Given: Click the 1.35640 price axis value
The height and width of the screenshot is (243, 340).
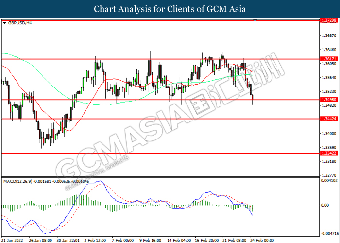Looking at the screenshot, I should point(329,78).
